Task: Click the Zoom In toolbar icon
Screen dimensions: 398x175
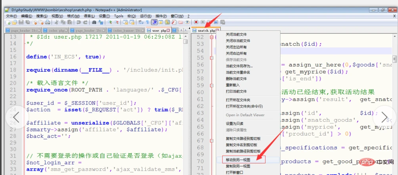Action: point(110,22)
